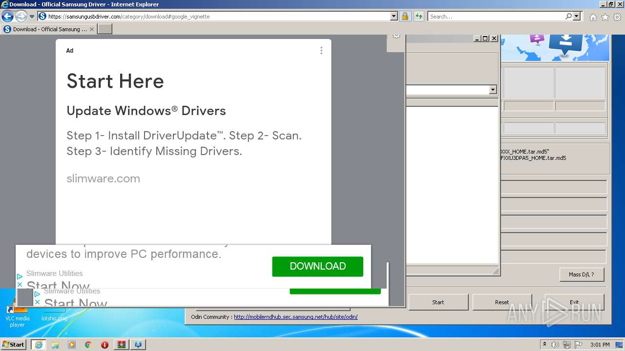Open the slimware.com ad link
The height and width of the screenshot is (351, 625).
pyautogui.click(x=103, y=178)
